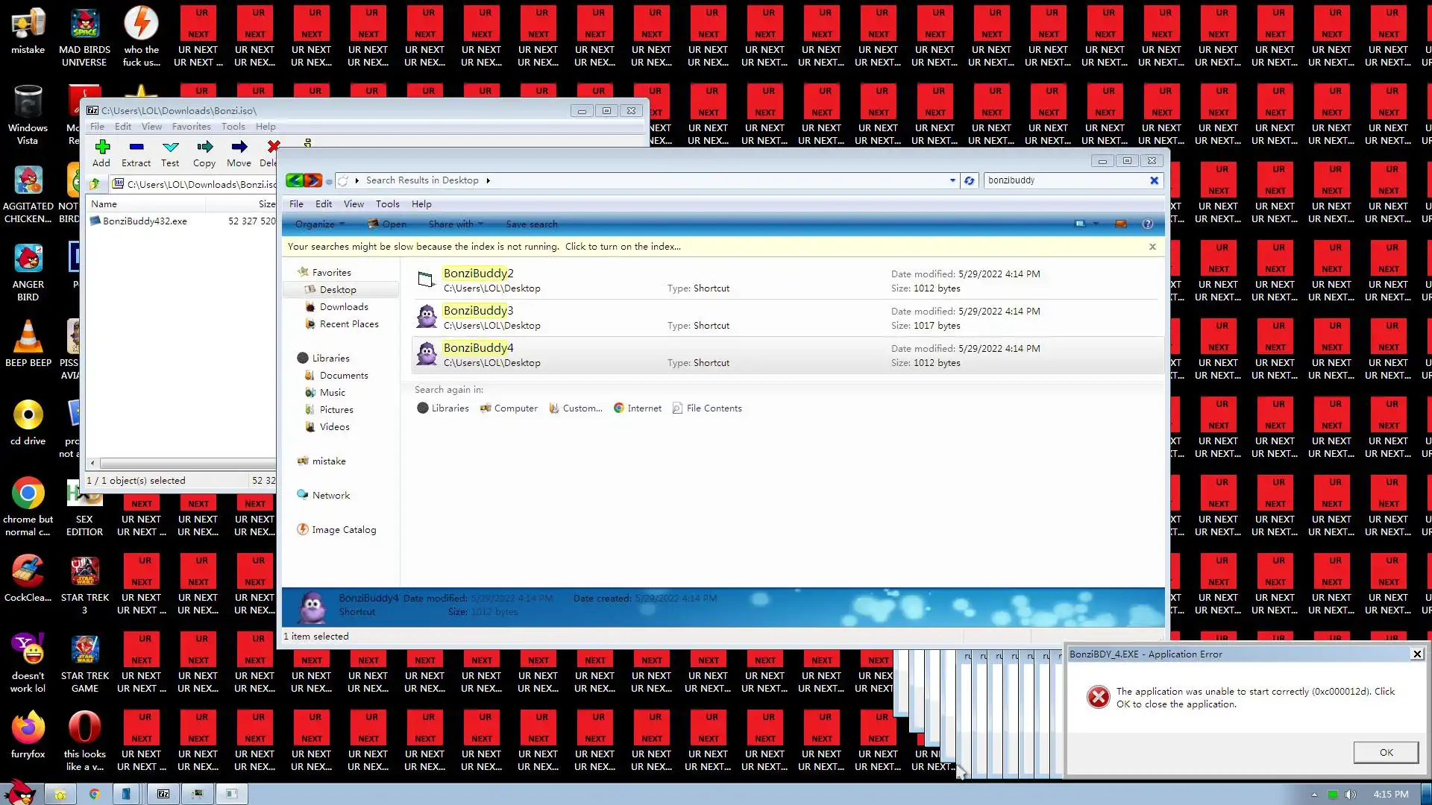Open the Explorer help icon

(1148, 224)
